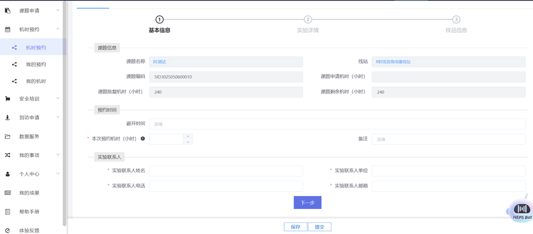Expand the 我的事项 menu chevron
Screen dimensions: 533x234
tap(58, 155)
